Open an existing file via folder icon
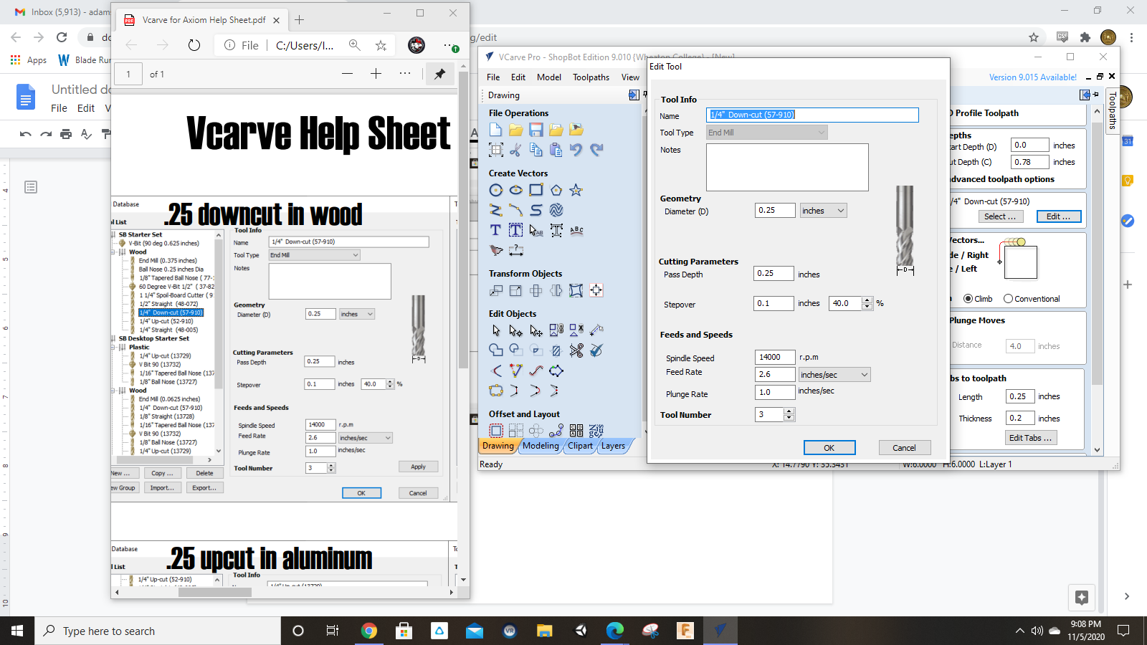The image size is (1147, 645). pyautogui.click(x=515, y=130)
